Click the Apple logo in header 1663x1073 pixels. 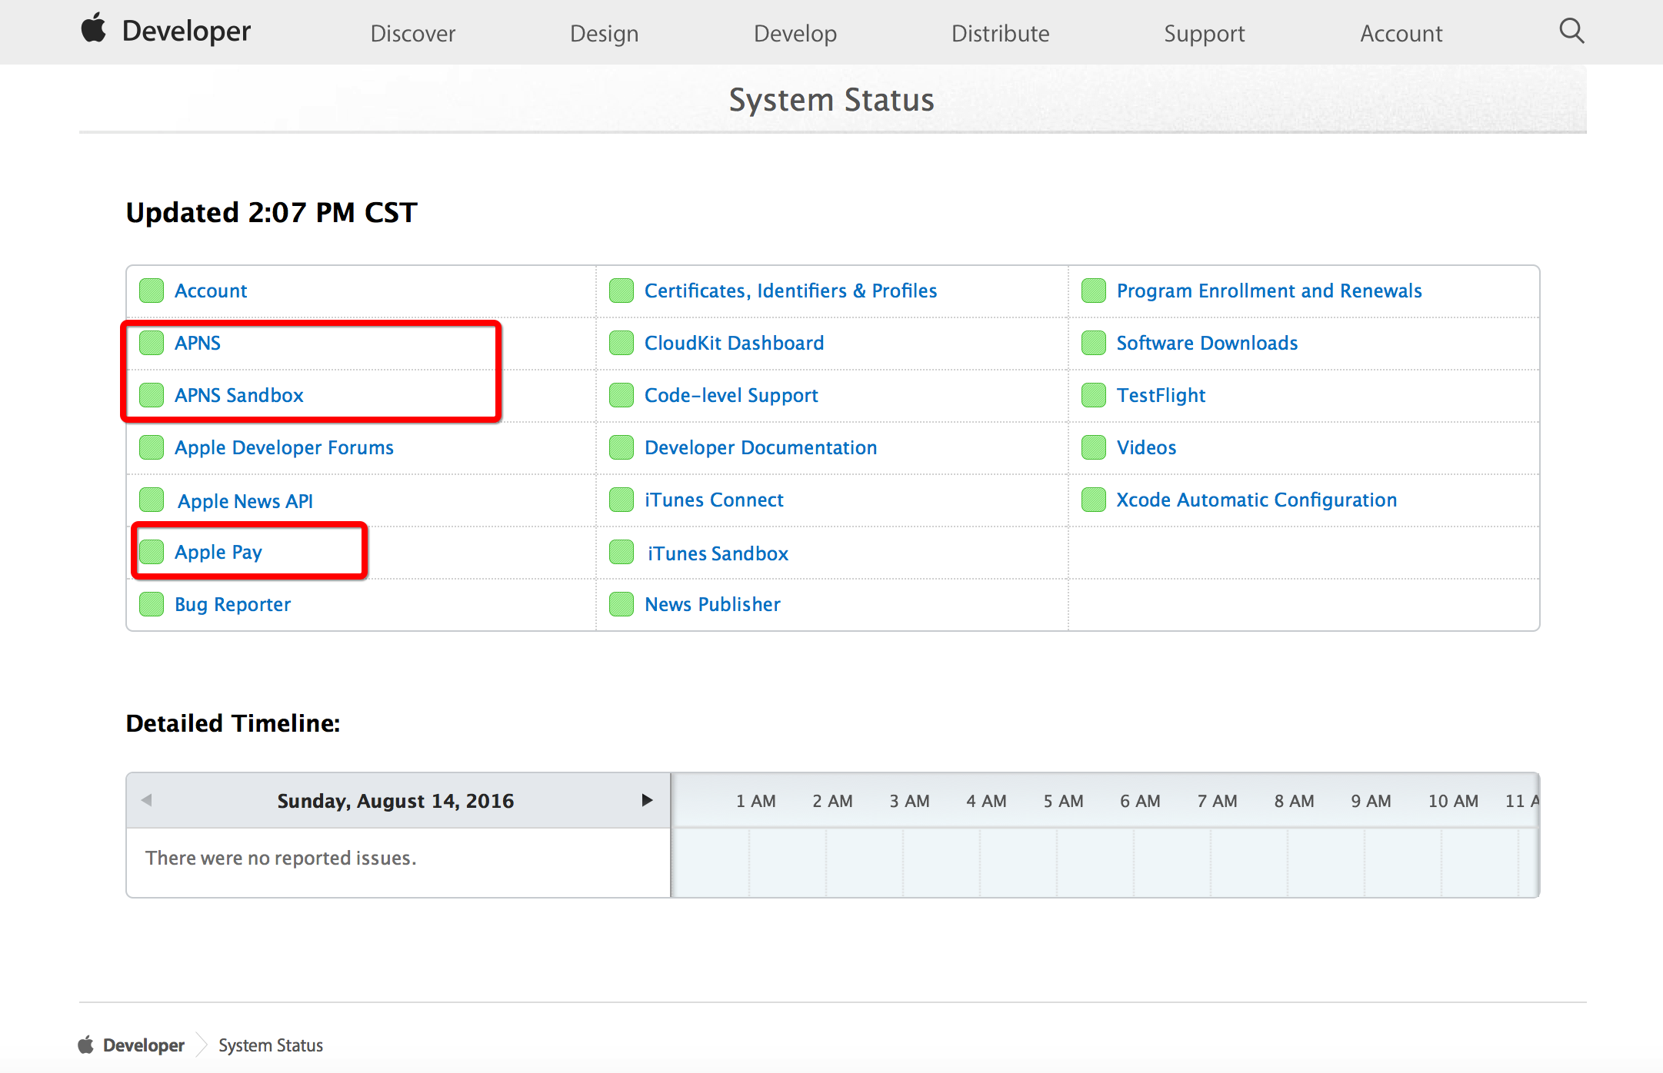pos(94,28)
